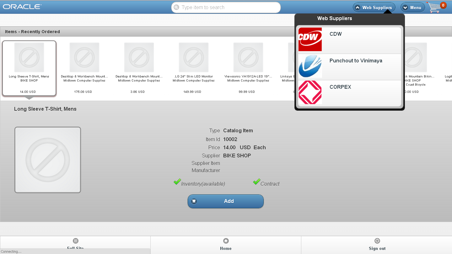Click the Home icon in footer
Viewport: 452px width, 254px height.
226,241
